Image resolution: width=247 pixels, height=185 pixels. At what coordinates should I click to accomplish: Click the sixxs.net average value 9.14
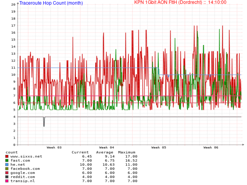pyautogui.click(x=110, y=156)
